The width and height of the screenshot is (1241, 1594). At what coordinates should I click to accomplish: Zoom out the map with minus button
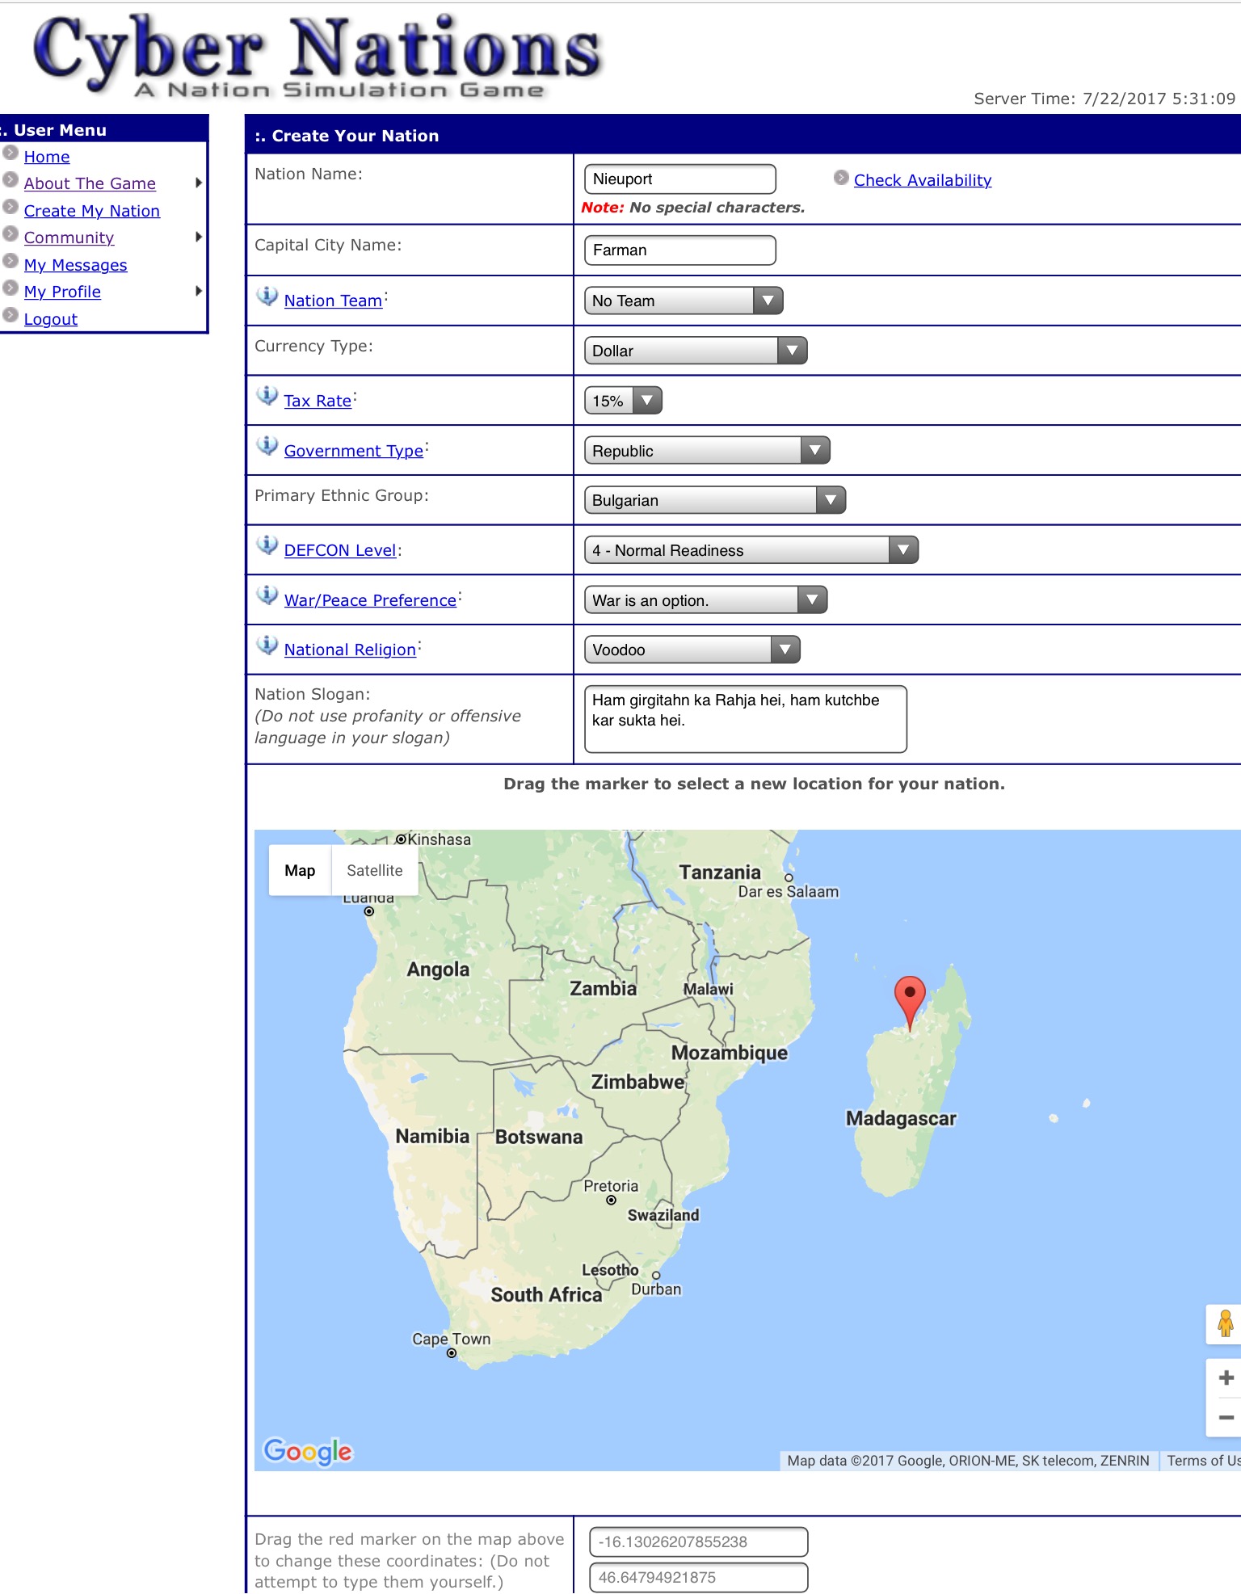pyautogui.click(x=1226, y=1418)
